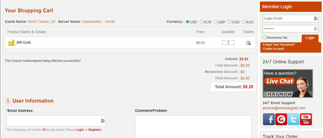This screenshot has width=323, height=138.
Task: Click the WoW Classic US game name
Action: pos(42,22)
